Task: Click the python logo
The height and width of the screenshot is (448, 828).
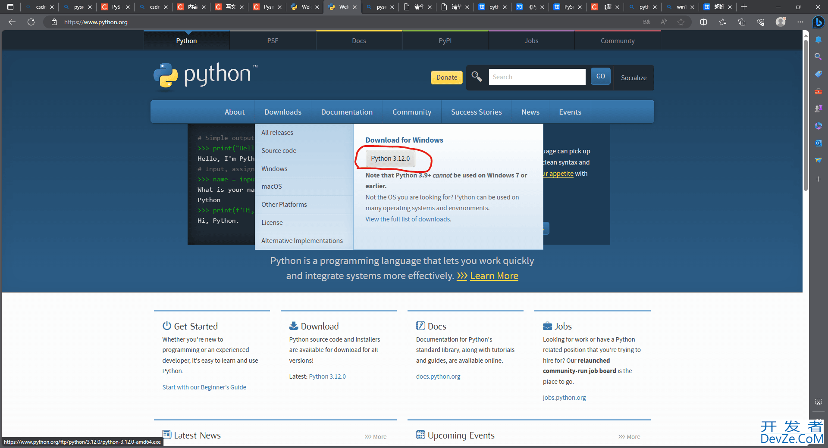Action: pyautogui.click(x=205, y=76)
